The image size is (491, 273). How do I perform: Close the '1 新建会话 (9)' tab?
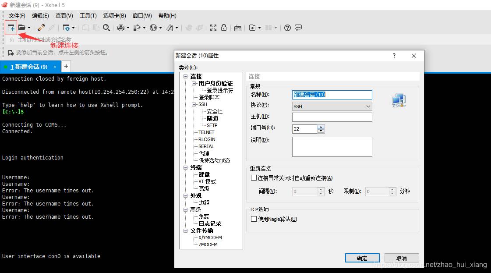[x=55, y=67]
